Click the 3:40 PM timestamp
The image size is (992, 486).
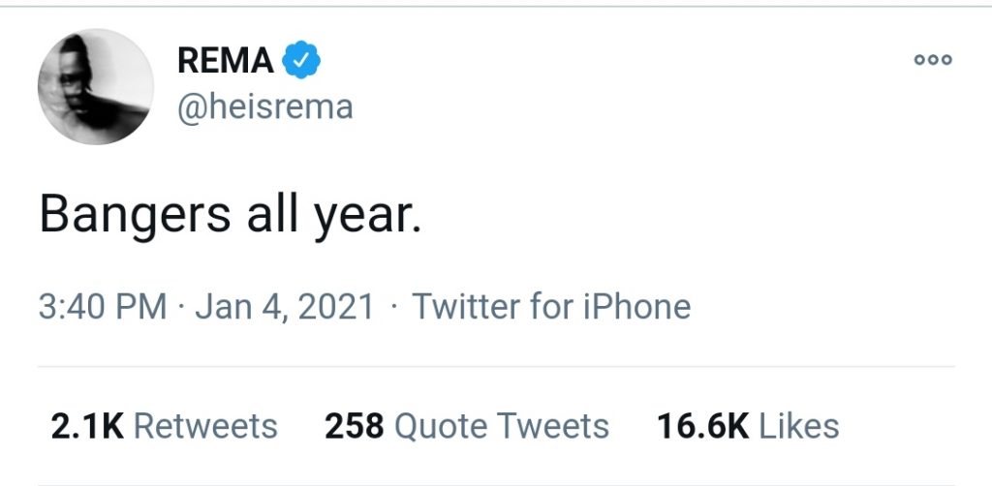click(103, 307)
